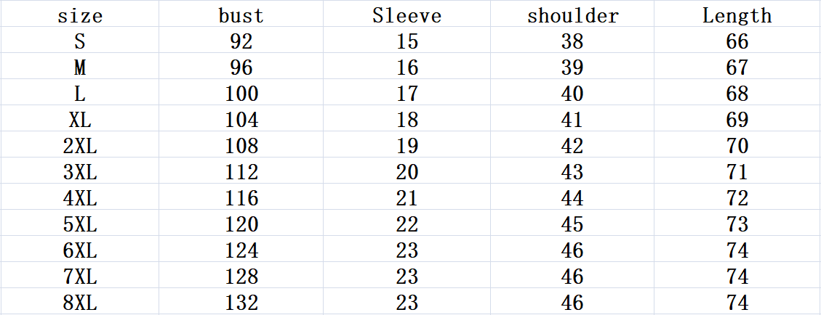821x315 pixels.
Task: Select bust value 132 cell
Action: (241, 303)
